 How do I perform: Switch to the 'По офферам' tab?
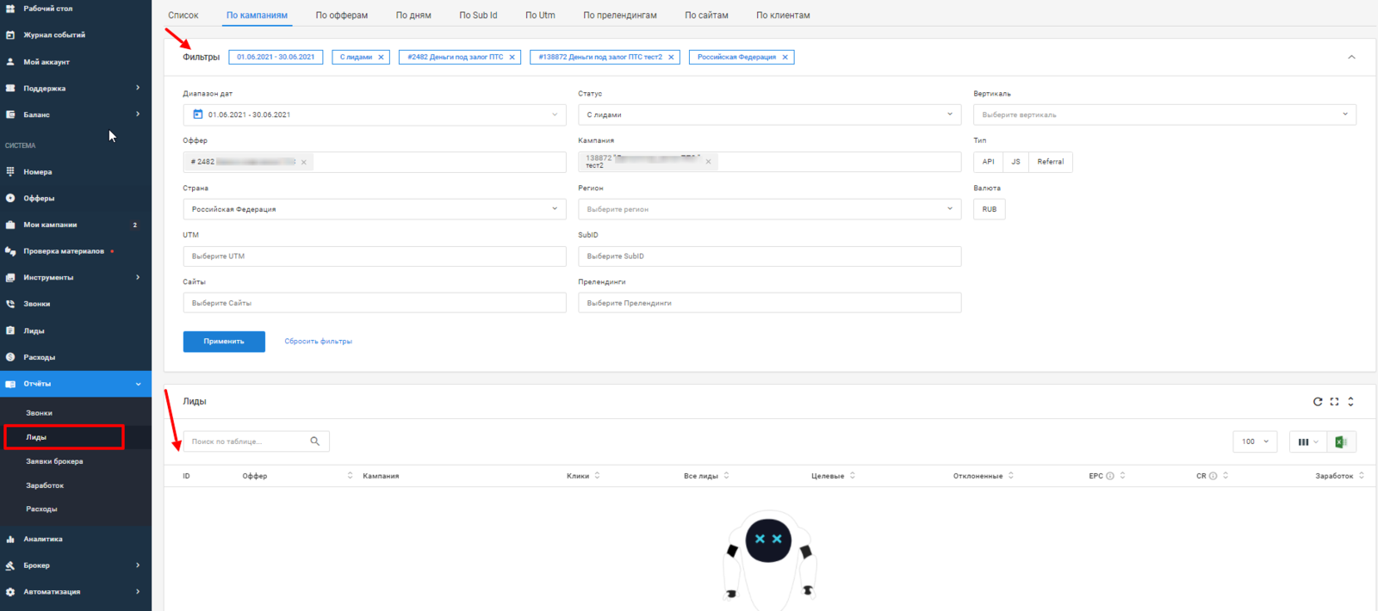pos(341,15)
